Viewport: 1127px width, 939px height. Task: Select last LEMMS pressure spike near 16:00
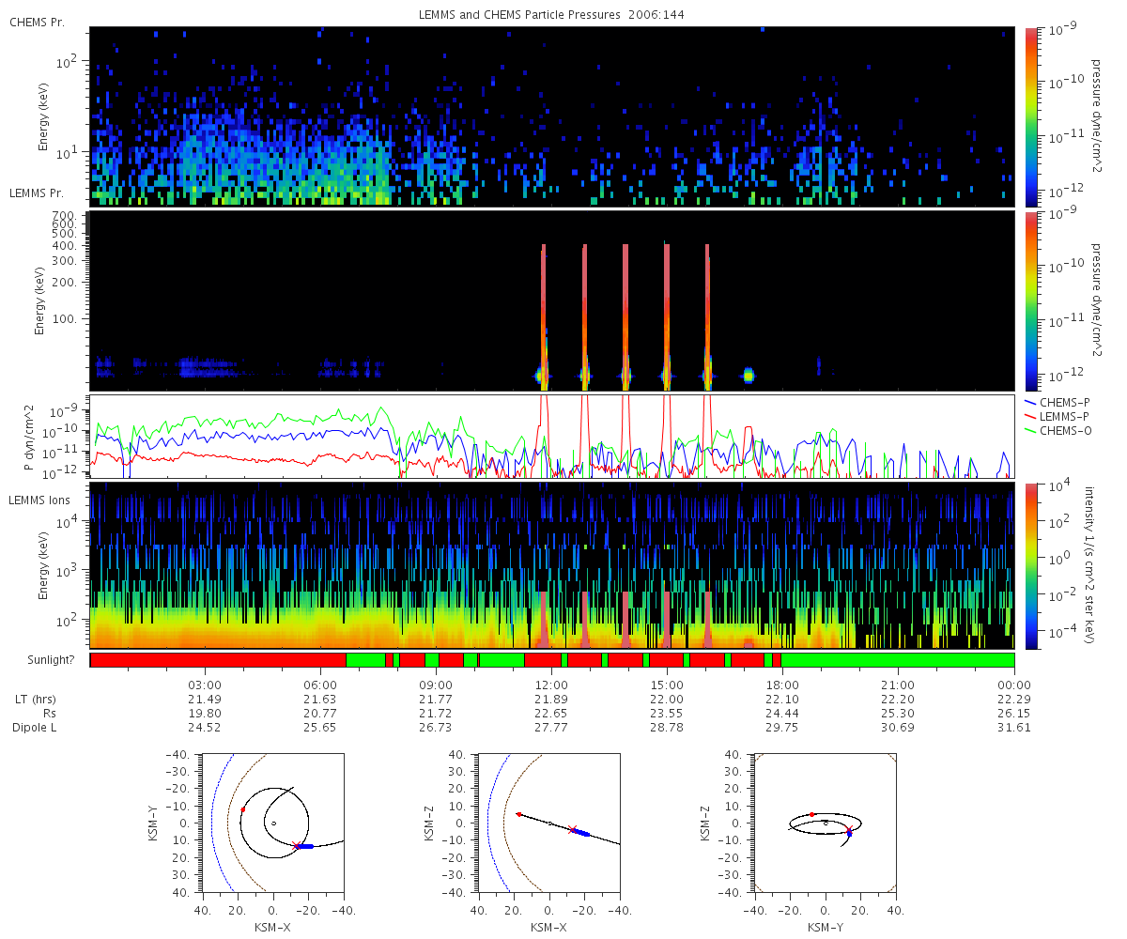[707, 310]
